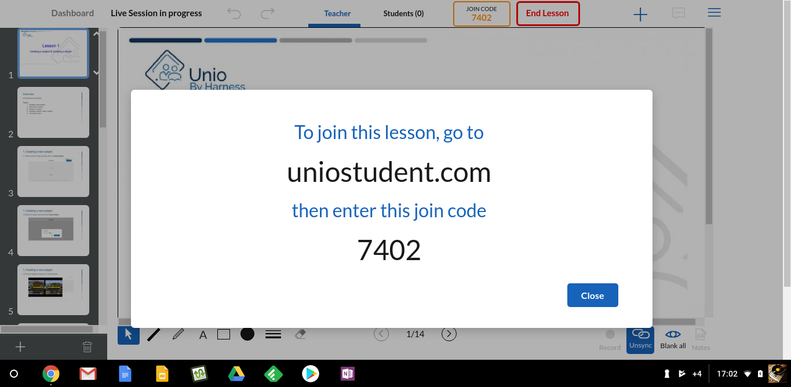The image size is (791, 387).
Task: Start recording the lesson
Action: [610, 339]
